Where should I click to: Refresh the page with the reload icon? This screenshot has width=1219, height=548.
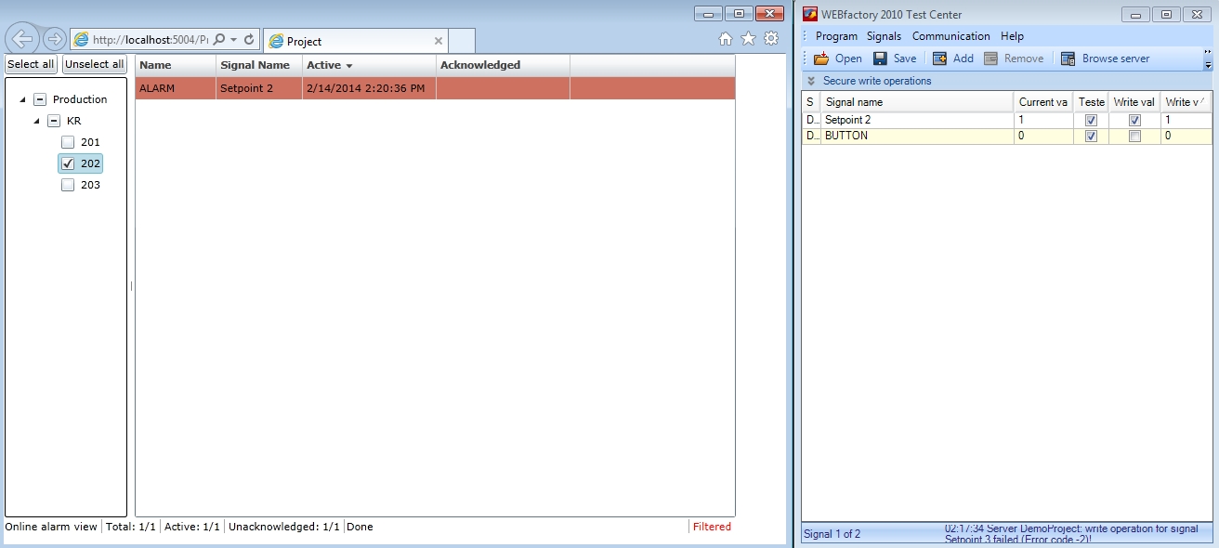(249, 40)
